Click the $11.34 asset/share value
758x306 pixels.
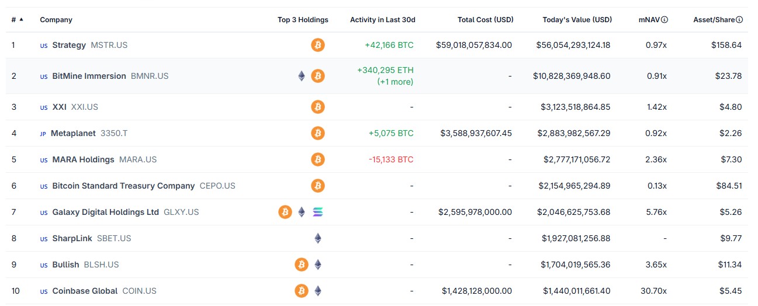tap(730, 265)
